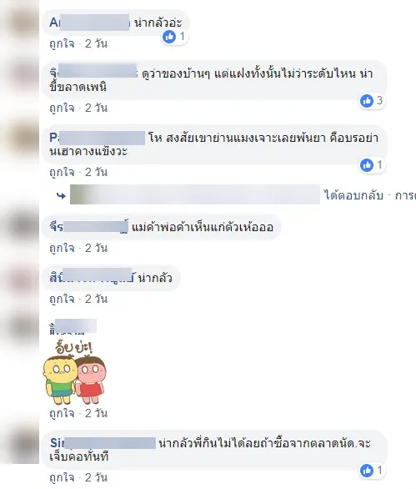
Task: Click the อุ๊ยย่ะ! sticker image
Action: [x=74, y=372]
